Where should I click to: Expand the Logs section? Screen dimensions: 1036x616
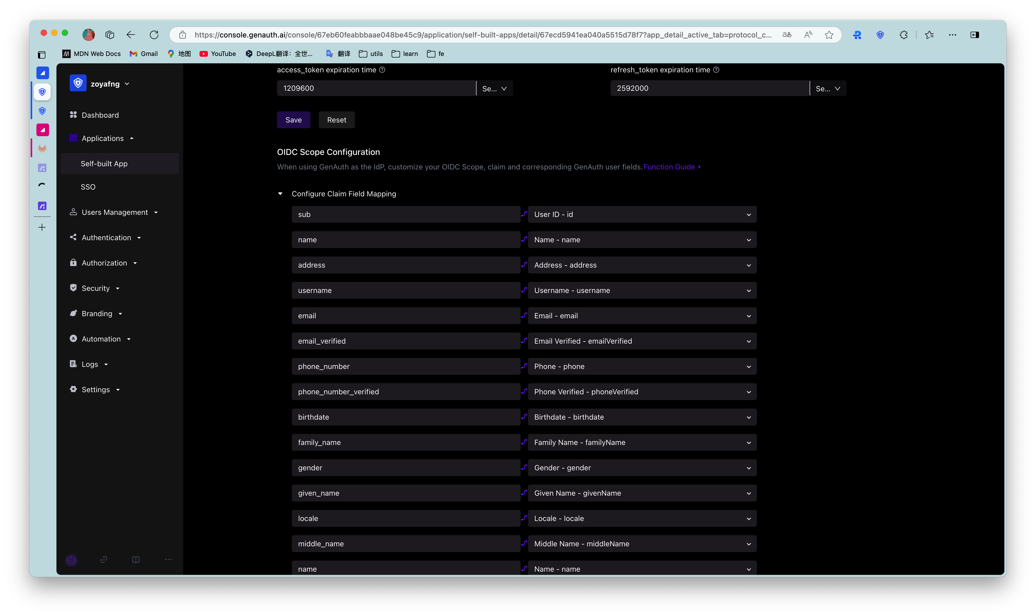89,364
